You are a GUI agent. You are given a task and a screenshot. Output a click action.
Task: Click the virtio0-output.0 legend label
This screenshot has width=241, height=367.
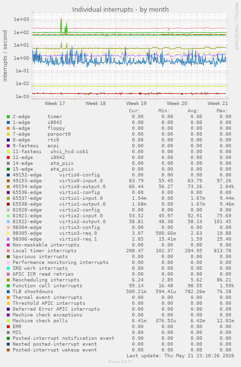tap(82, 187)
